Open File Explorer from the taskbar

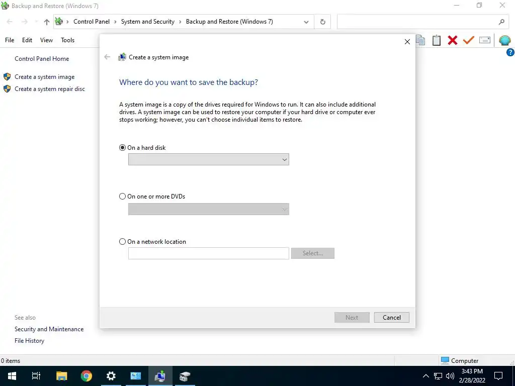(x=61, y=376)
